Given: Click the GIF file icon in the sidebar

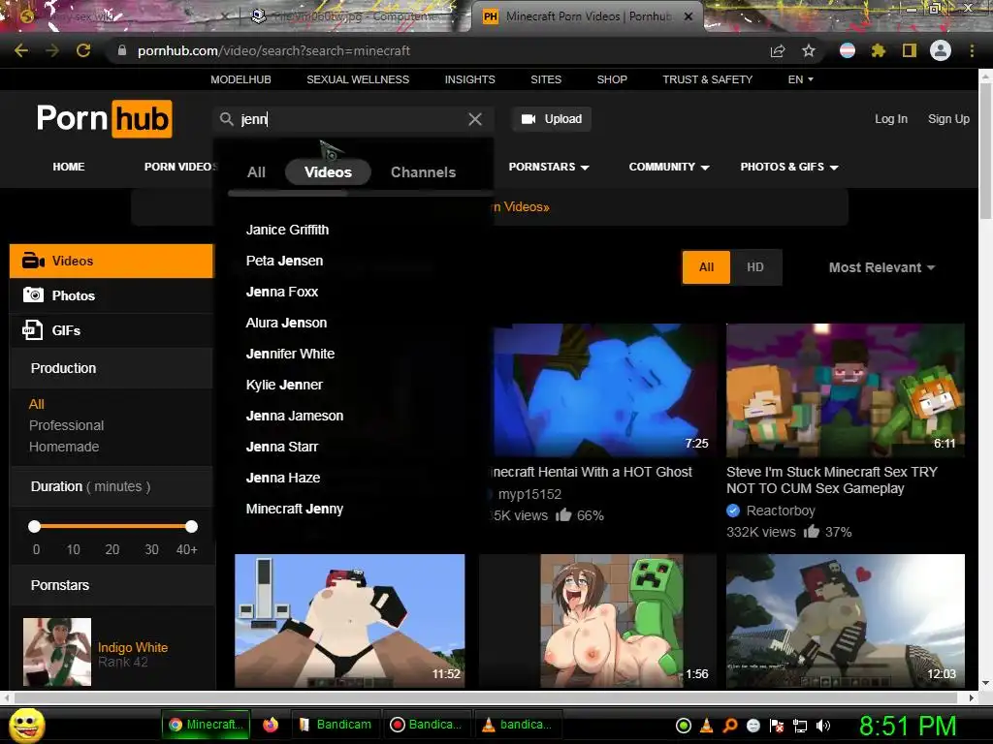Looking at the screenshot, I should point(32,329).
